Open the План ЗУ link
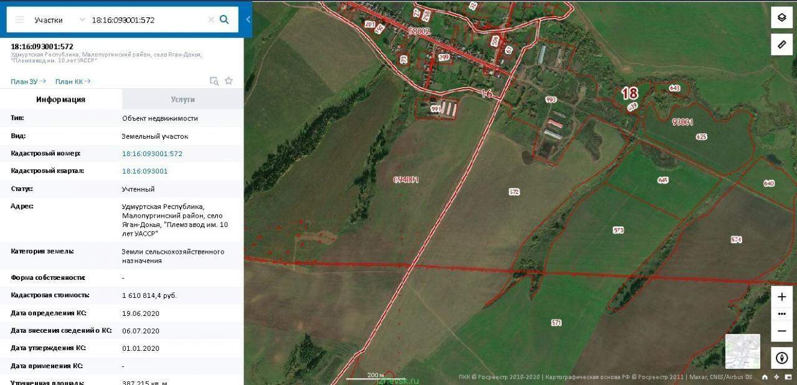797x385 pixels. coord(28,81)
